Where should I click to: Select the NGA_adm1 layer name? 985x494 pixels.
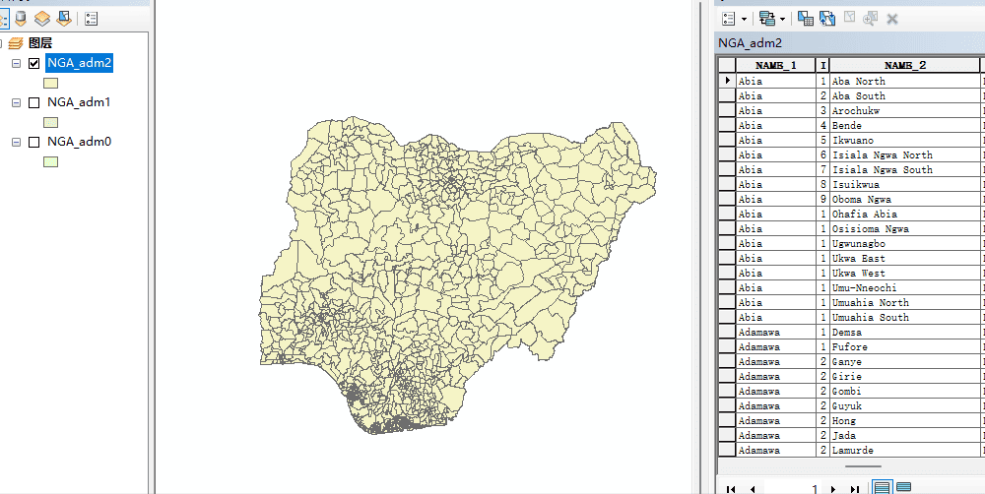coord(79,102)
